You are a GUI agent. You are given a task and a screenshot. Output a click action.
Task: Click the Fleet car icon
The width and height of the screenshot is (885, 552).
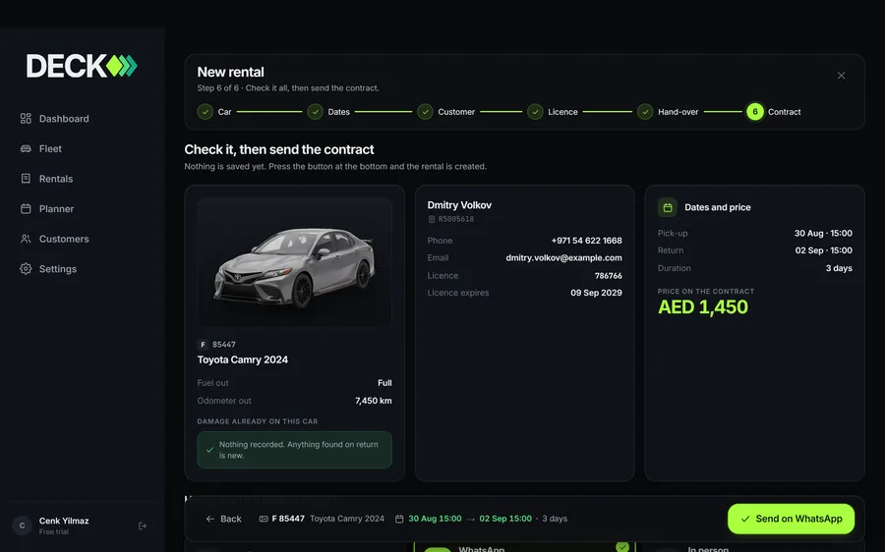pyautogui.click(x=26, y=149)
